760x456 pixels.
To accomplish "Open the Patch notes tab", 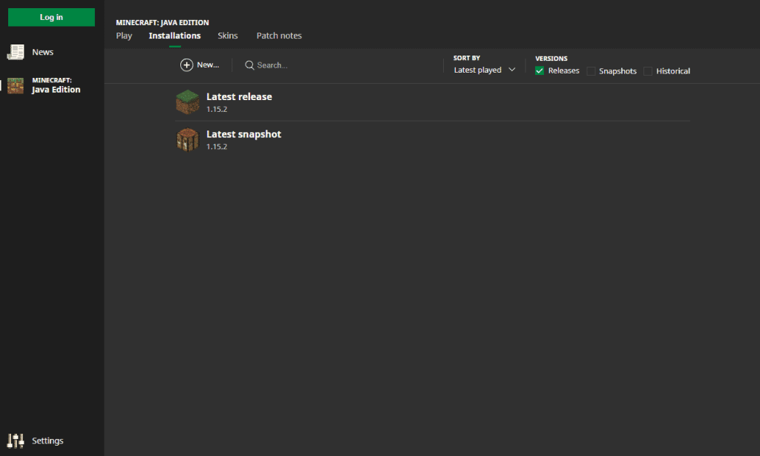I will point(279,36).
